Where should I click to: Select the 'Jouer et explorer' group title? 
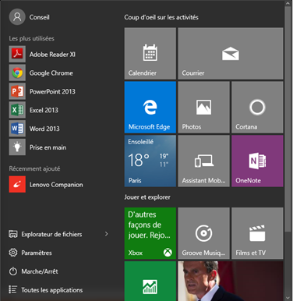pyautogui.click(x=147, y=197)
